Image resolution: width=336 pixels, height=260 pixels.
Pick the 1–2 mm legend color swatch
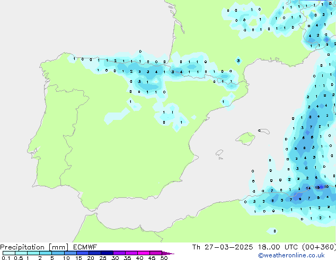(x=33, y=253)
